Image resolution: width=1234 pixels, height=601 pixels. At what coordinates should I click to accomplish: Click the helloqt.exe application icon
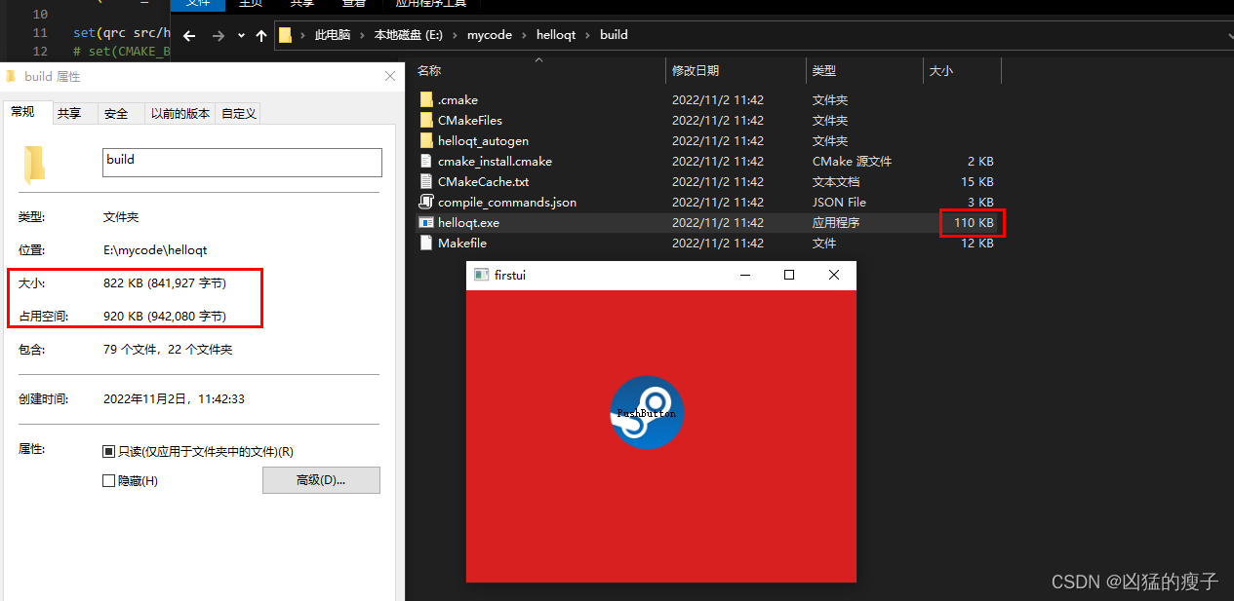point(425,222)
